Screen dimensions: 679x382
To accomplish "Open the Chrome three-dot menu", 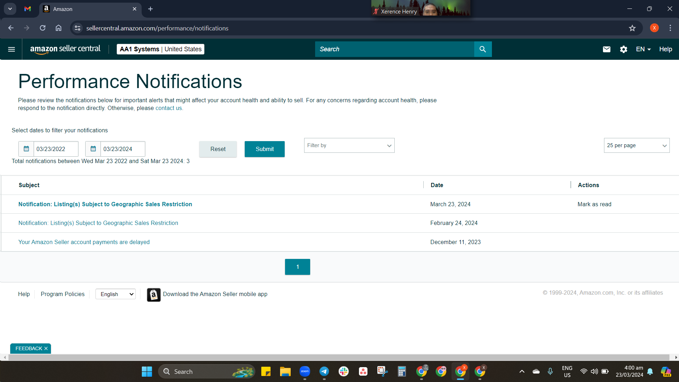I will tap(670, 28).
